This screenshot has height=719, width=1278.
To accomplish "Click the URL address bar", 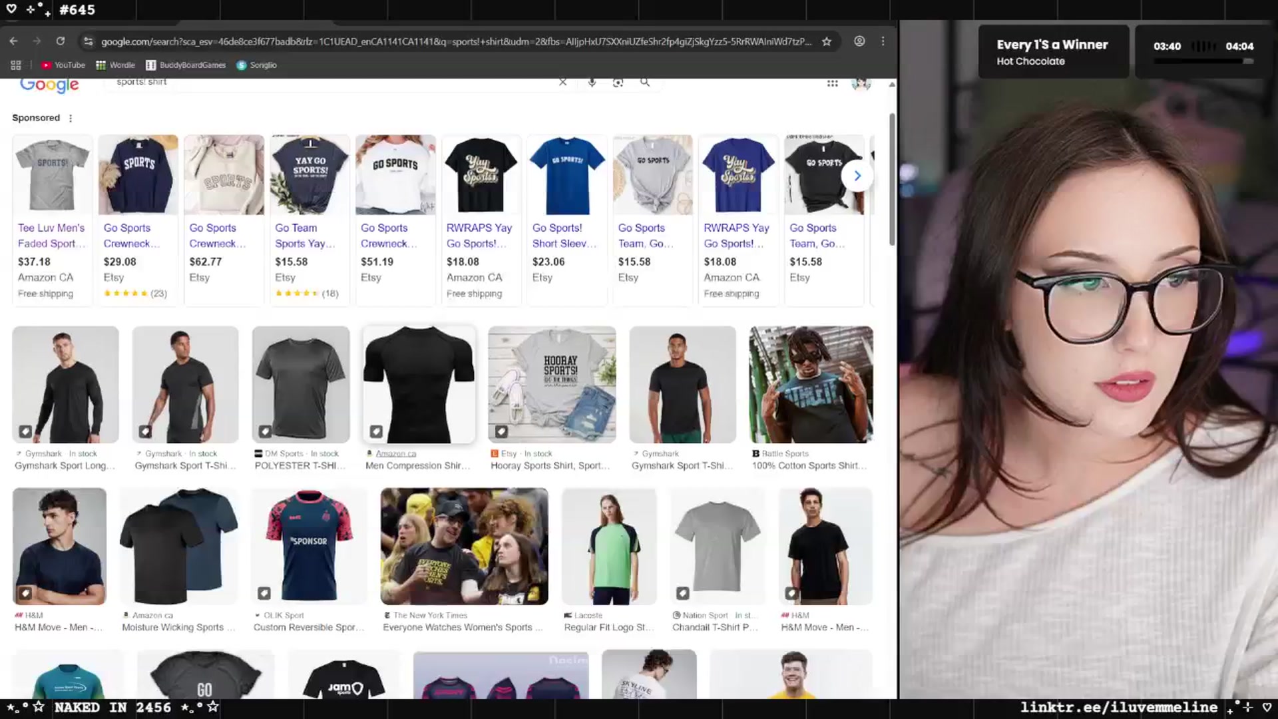I will tap(456, 41).
